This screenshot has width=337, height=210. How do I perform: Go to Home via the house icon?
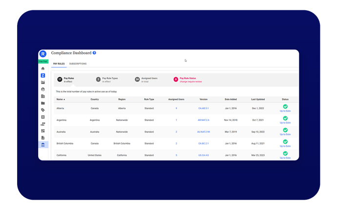point(43,69)
